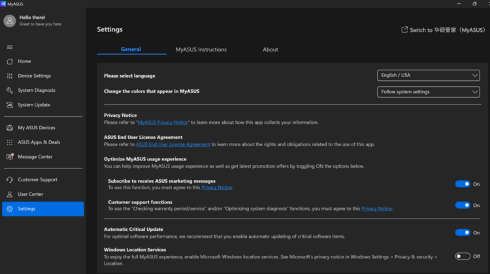Open Message Center icon with notification dot
The image size is (490, 274).
(x=10, y=157)
